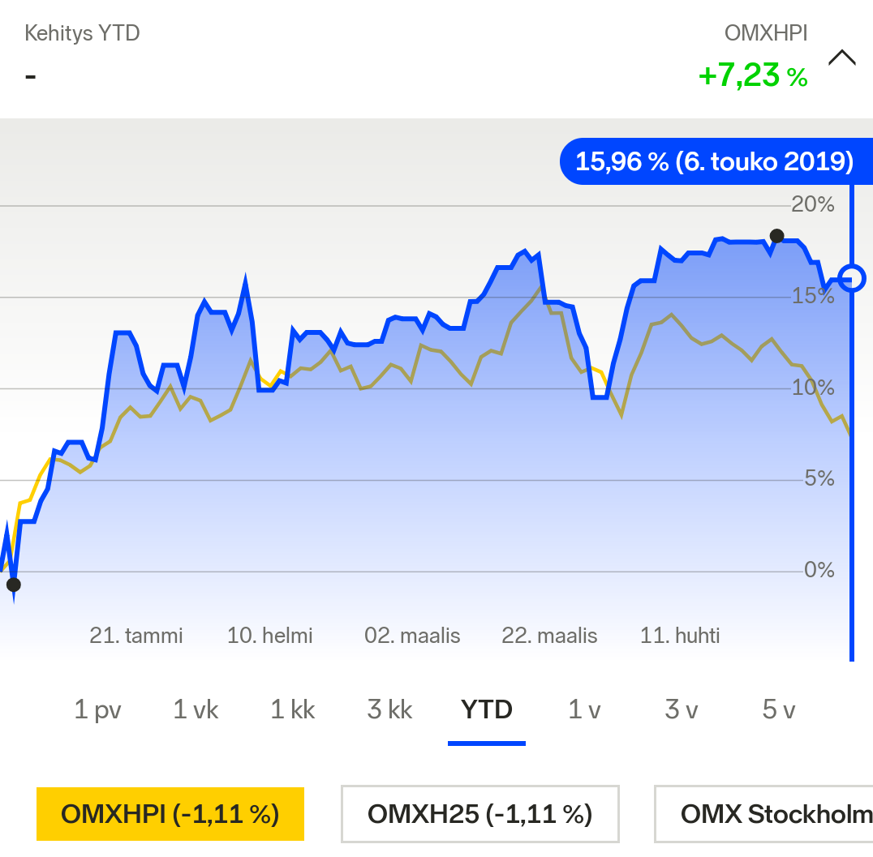The height and width of the screenshot is (857, 873).
Task: Toggle the OMXHPI index comparison
Action: [170, 813]
